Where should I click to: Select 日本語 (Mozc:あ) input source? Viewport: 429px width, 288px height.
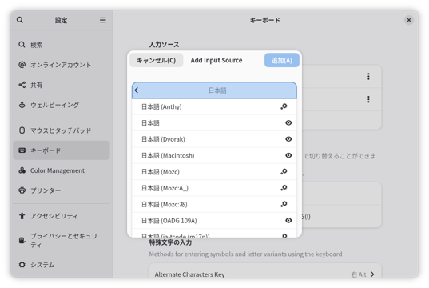(214, 205)
